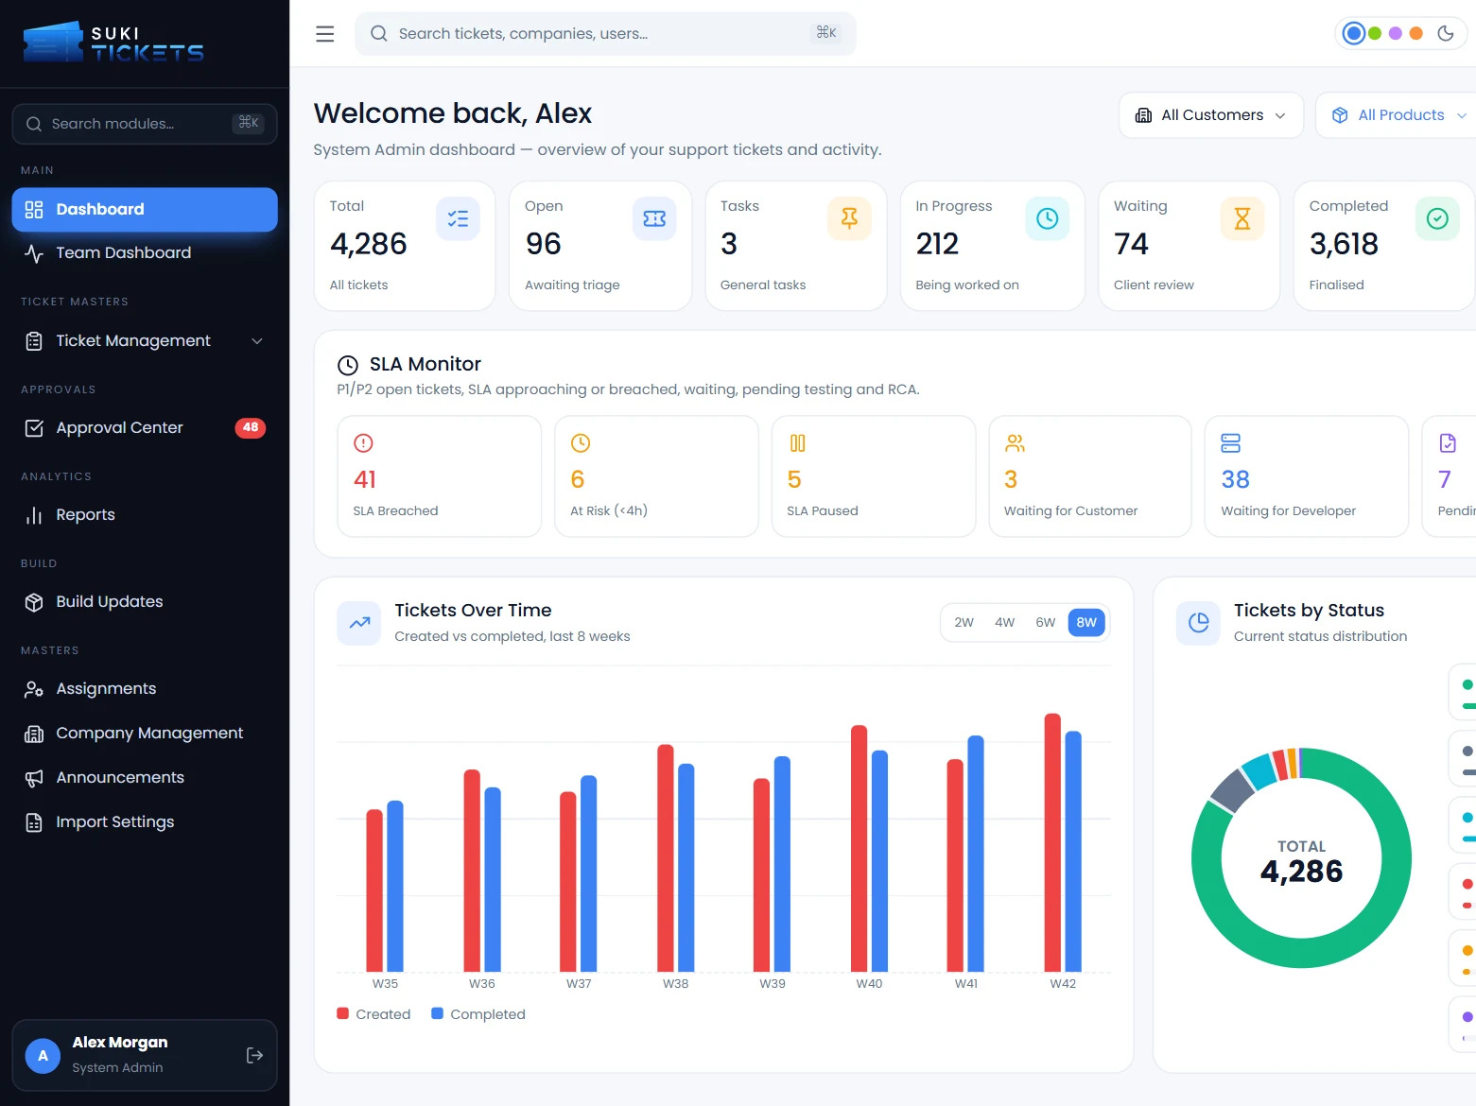
Task: Open Announcements in the sidebar
Action: pyautogui.click(x=145, y=777)
